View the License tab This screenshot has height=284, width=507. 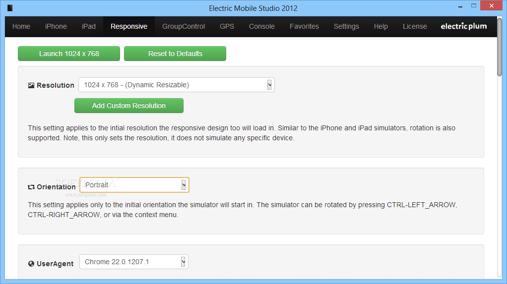415,26
